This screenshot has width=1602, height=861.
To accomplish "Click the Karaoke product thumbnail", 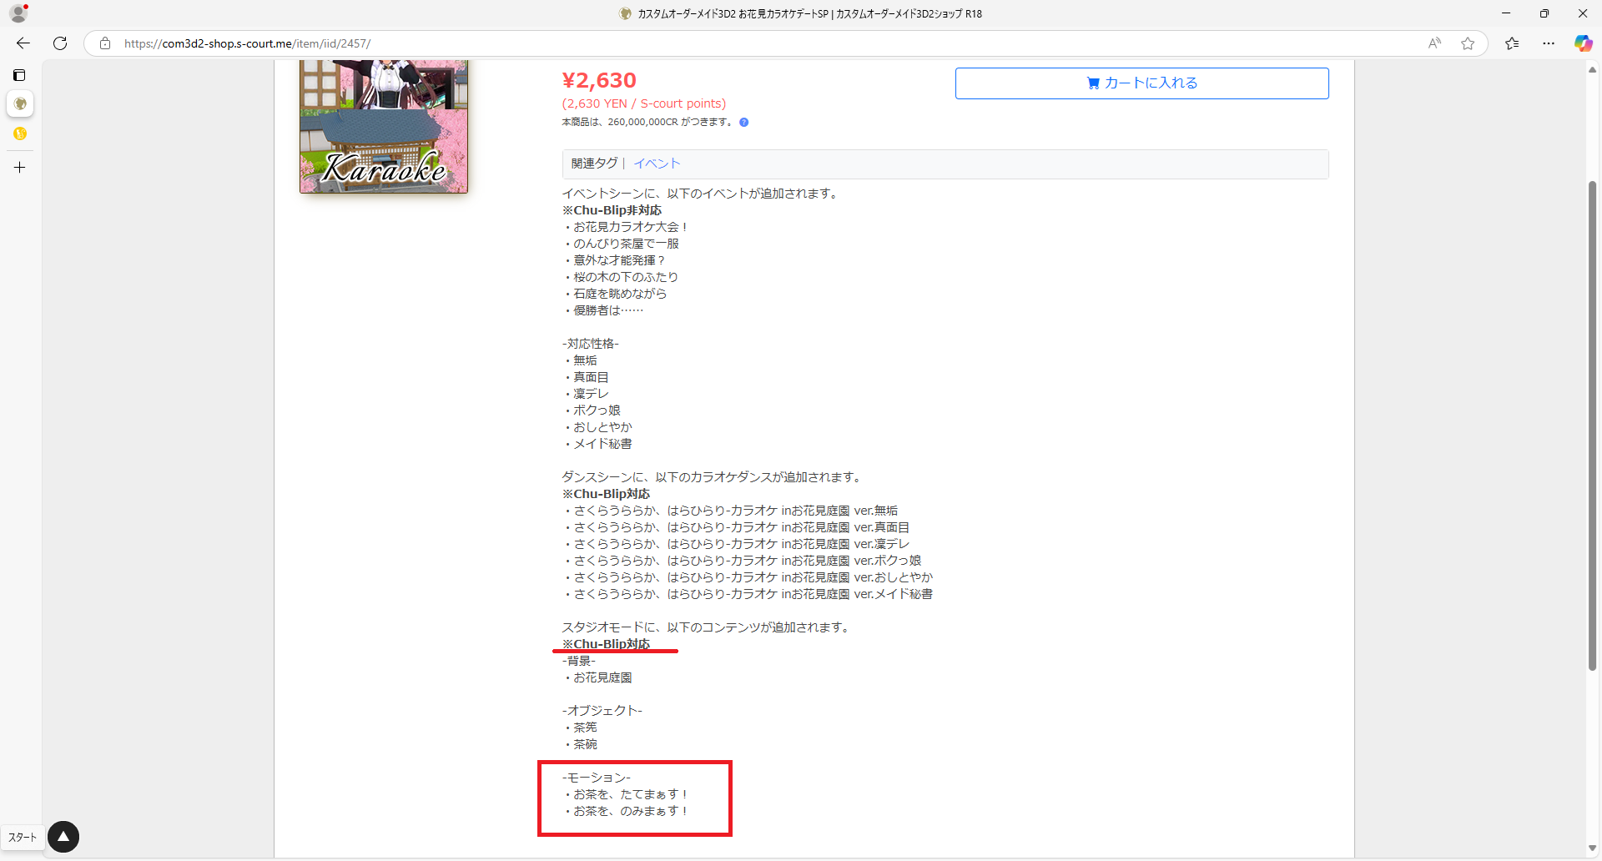I will coord(384,127).
